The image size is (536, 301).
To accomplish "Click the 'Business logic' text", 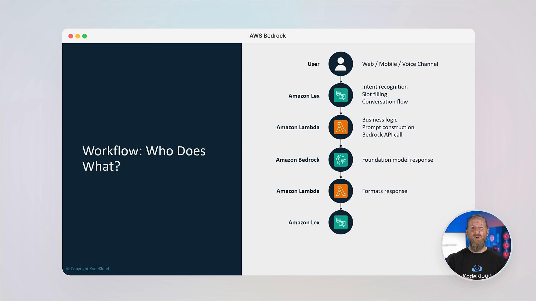I will click(x=379, y=120).
